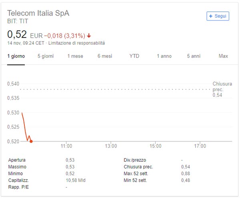Viewport: 240px width, 198px height.
Task: Switch to 6 mesi chart view
Action: click(x=105, y=56)
